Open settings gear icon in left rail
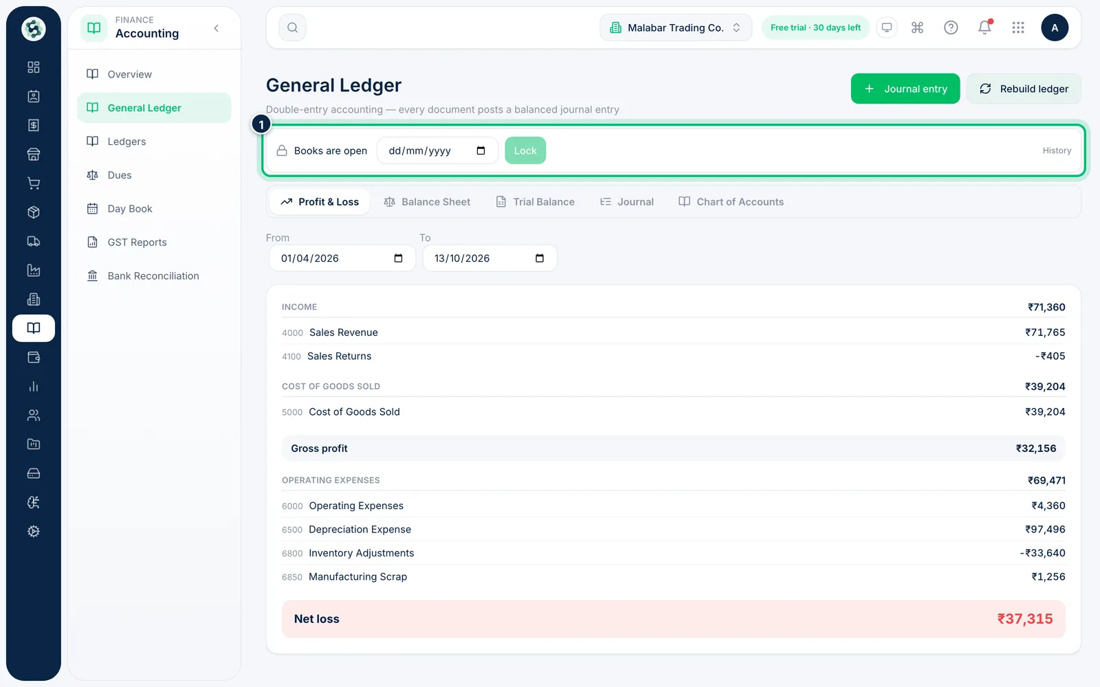This screenshot has width=1100, height=687. coord(34,531)
